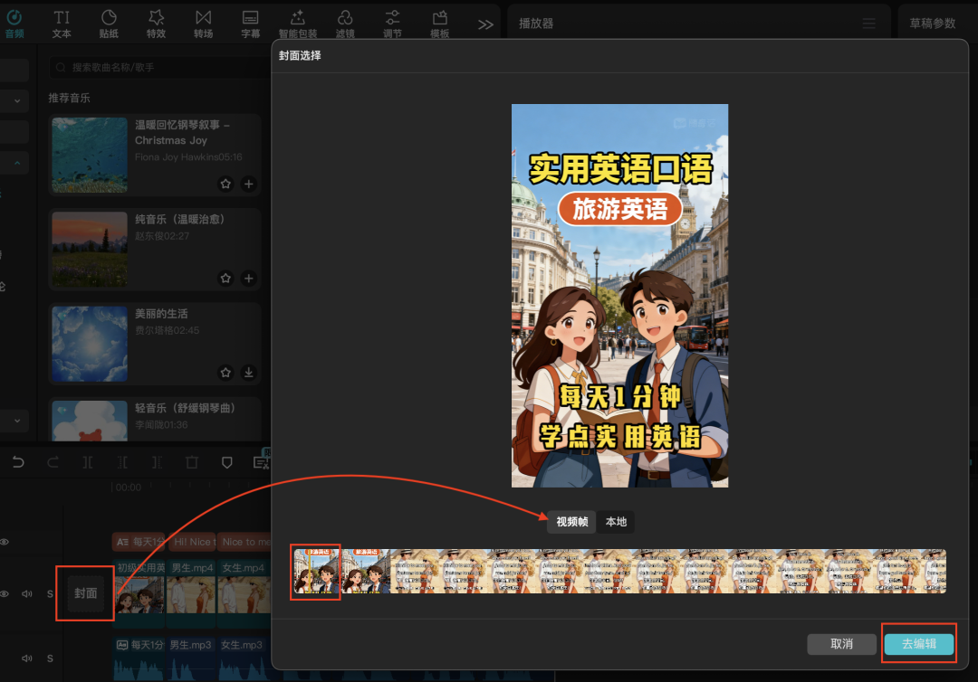978x682 pixels.
Task: Select the 贴纸 stickers tool
Action: coord(109,23)
